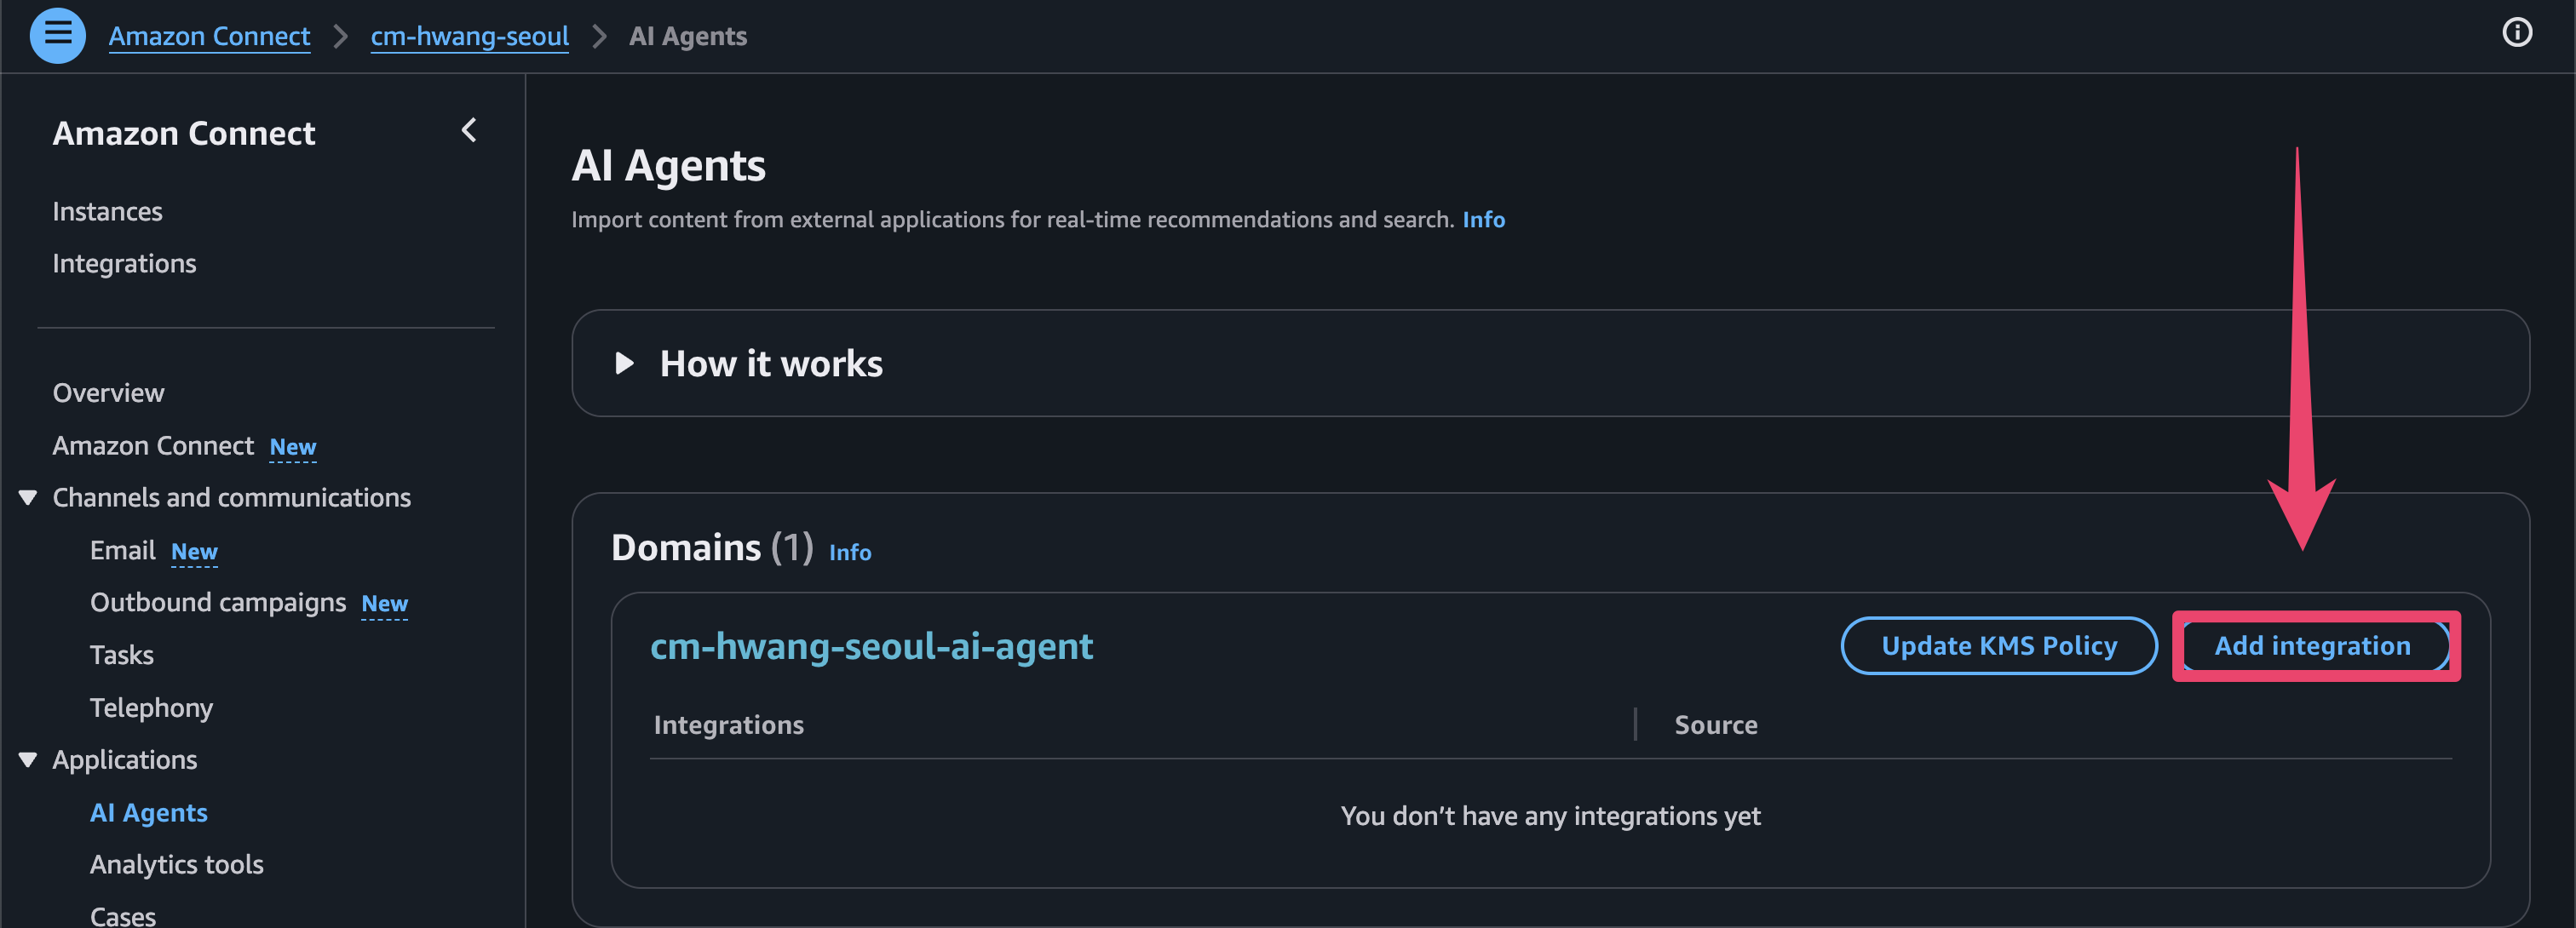Click Info link next to Domains

point(849,553)
